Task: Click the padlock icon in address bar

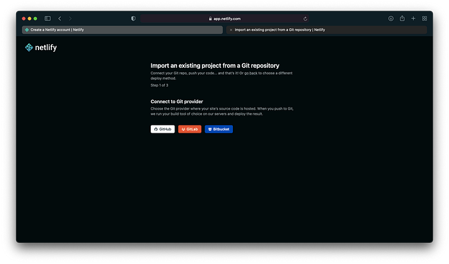Action: click(x=210, y=19)
